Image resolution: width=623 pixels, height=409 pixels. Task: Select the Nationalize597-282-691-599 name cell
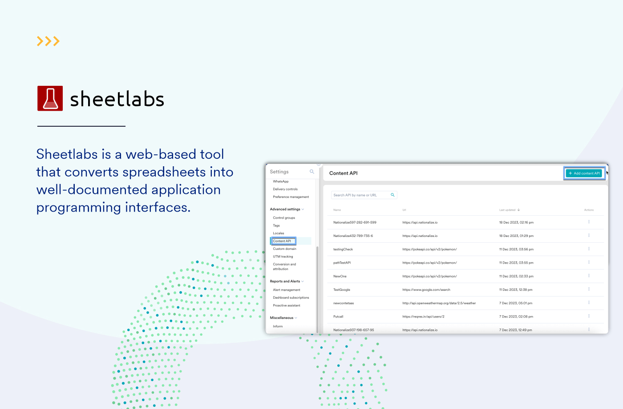(x=355, y=222)
